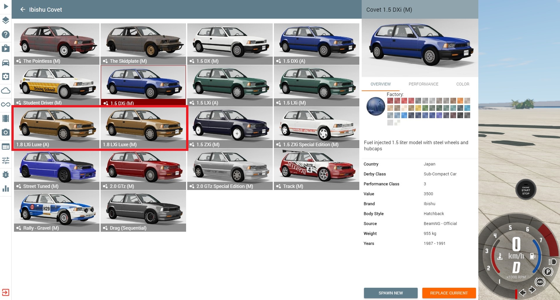Image resolution: width=560 pixels, height=300 pixels.
Task: Select the 2.0 GTz (M) configuration
Action: 143,169
